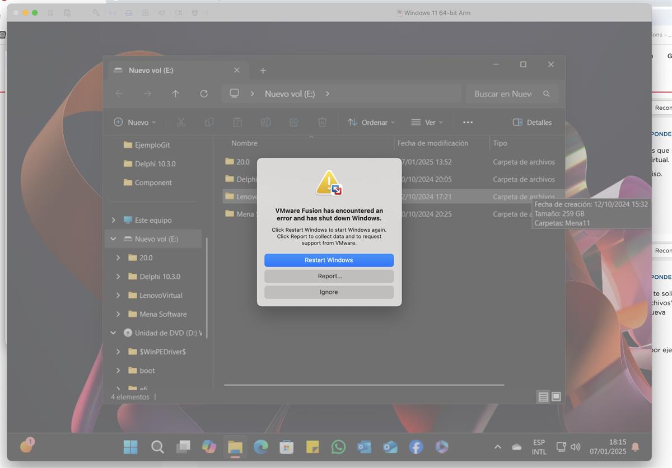Screen dimensions: 672x468
Task: Open Microsoft Store from taskbar
Action: [287, 447]
